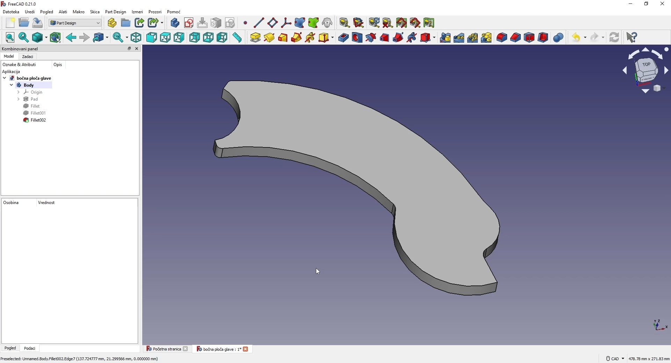The image size is (671, 363).
Task: Click the Measure distance ruler icon
Action: tap(238, 38)
